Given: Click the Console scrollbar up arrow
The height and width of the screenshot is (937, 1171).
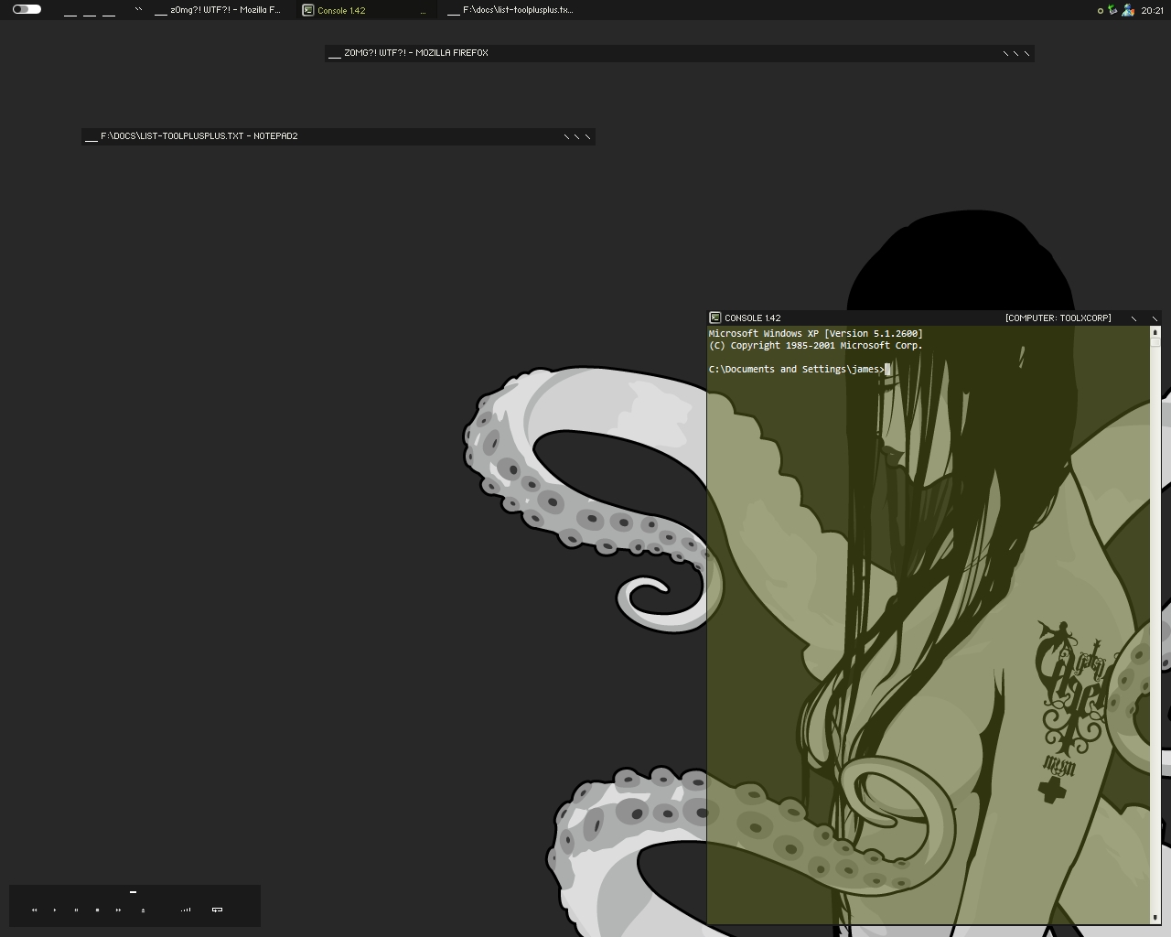Looking at the screenshot, I should 1155,332.
